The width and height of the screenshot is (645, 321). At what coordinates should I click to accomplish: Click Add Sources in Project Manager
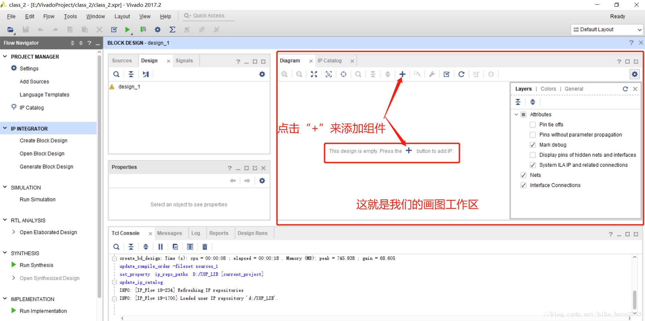pos(34,82)
